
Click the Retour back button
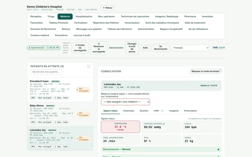108,8
